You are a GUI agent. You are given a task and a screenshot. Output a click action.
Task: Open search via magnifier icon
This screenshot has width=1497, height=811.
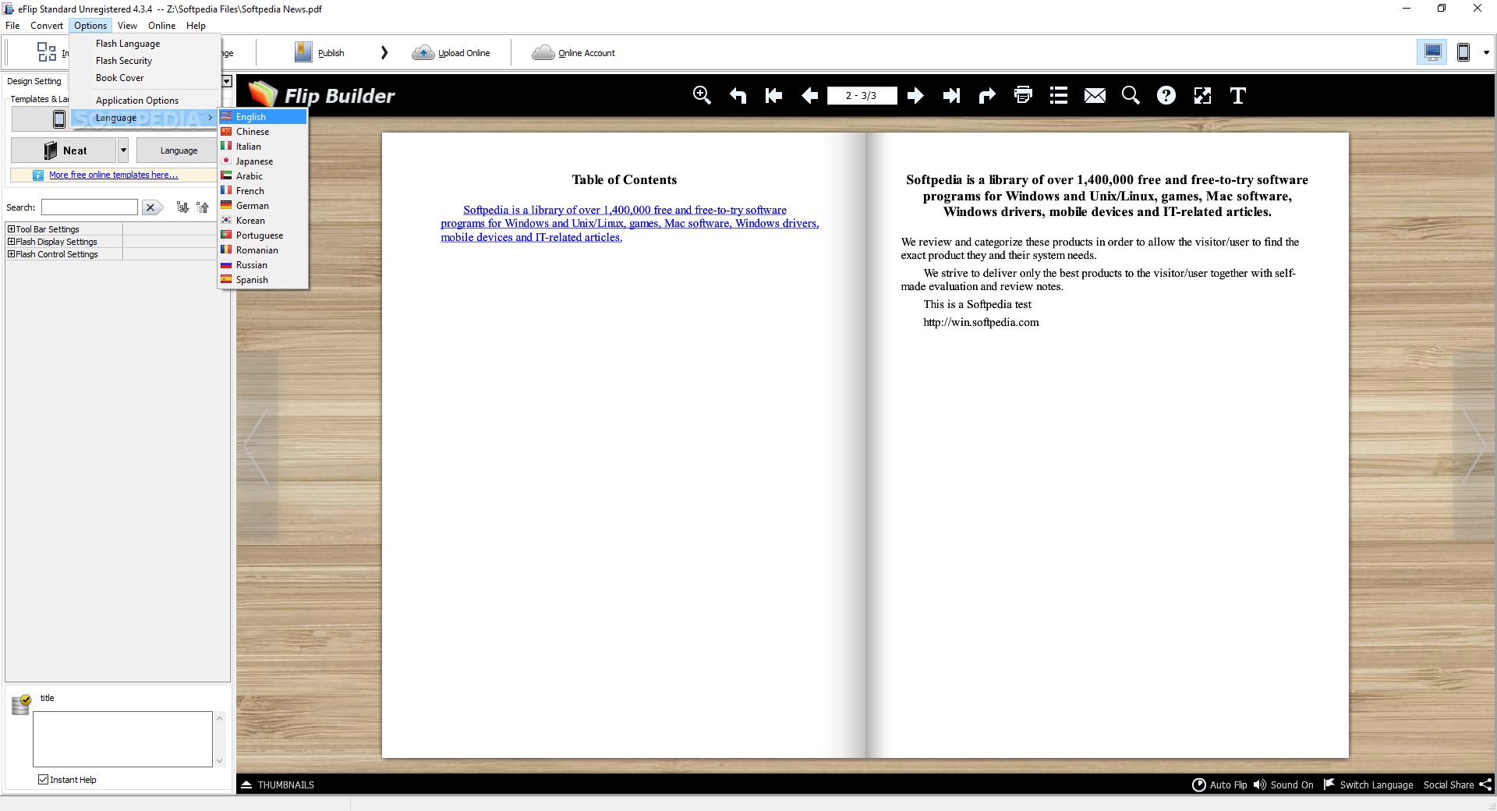pyautogui.click(x=1131, y=95)
